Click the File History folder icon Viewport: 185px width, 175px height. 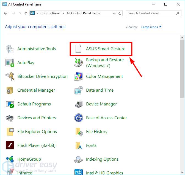pyautogui.click(x=79, y=131)
